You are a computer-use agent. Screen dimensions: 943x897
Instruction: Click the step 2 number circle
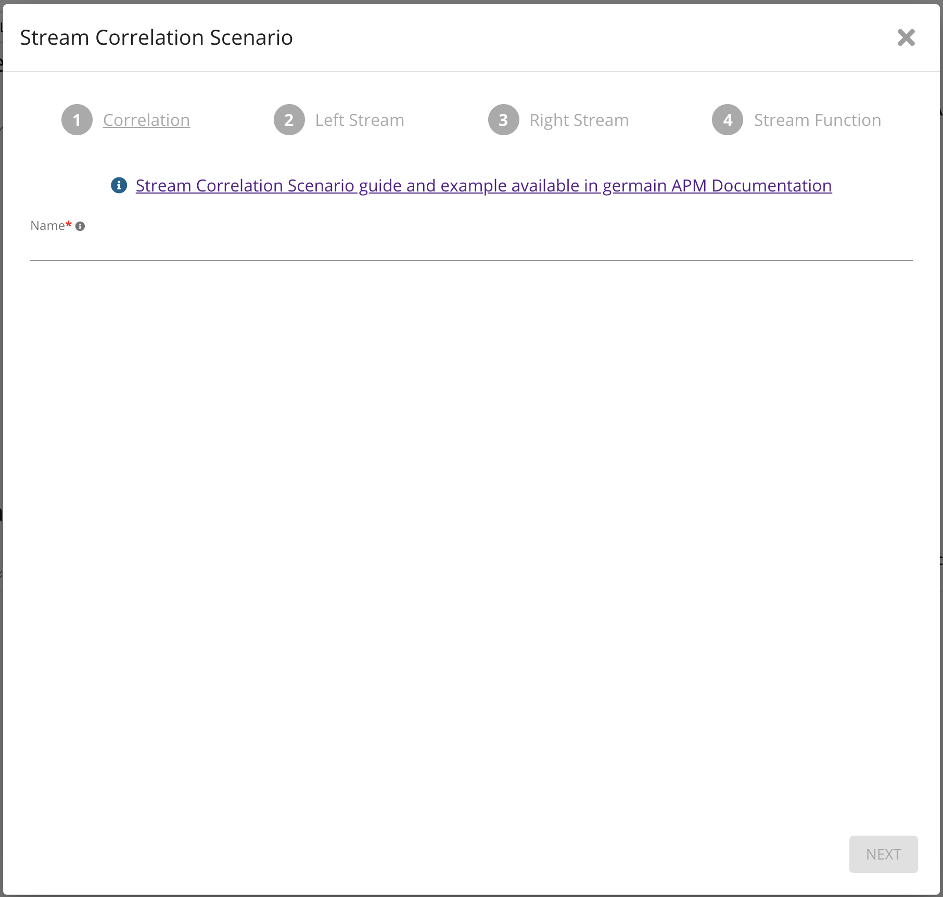(x=289, y=120)
